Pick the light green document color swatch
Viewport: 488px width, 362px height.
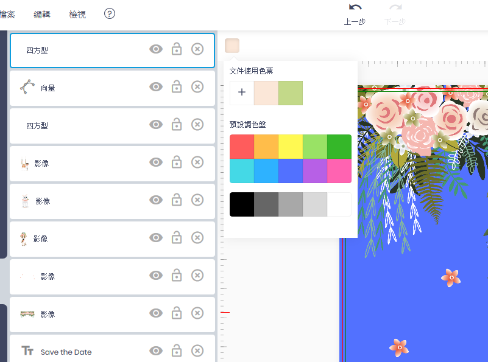tap(291, 93)
